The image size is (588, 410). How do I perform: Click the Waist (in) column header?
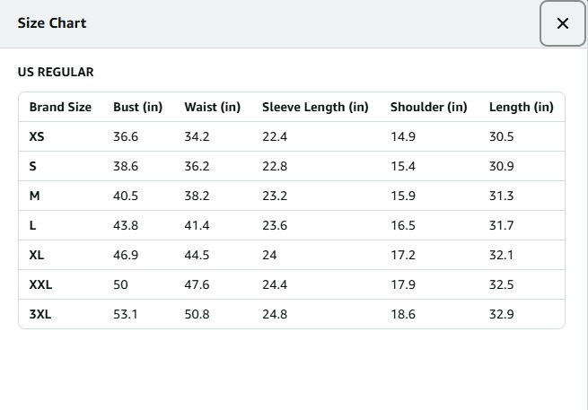(213, 107)
